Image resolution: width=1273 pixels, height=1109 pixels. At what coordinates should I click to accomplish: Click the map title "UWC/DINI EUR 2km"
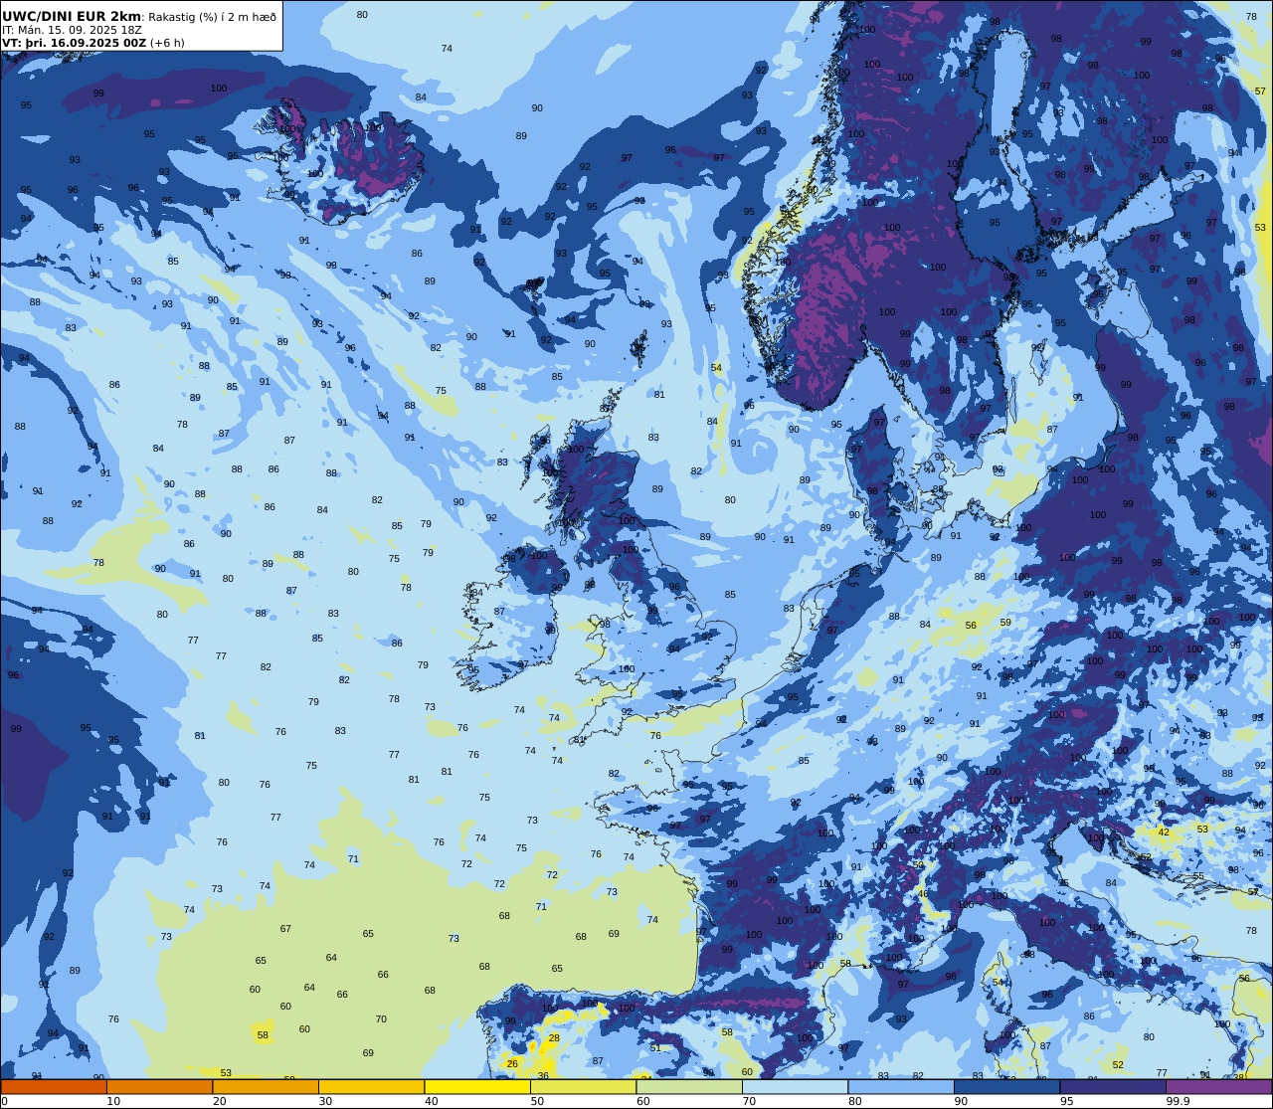[x=72, y=16]
